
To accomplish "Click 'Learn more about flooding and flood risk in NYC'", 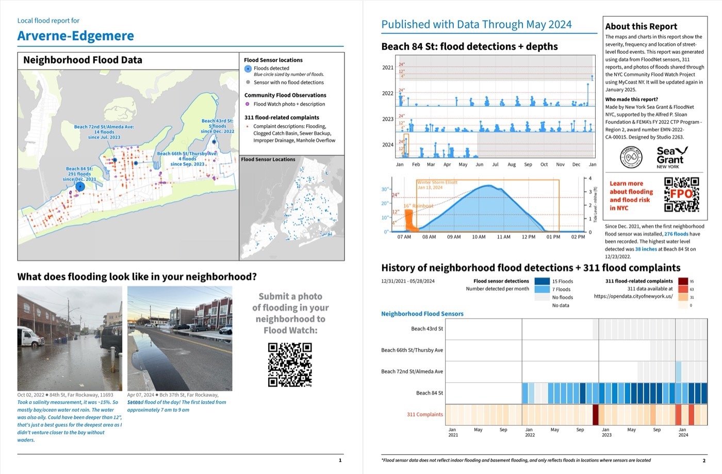I will [x=631, y=195].
